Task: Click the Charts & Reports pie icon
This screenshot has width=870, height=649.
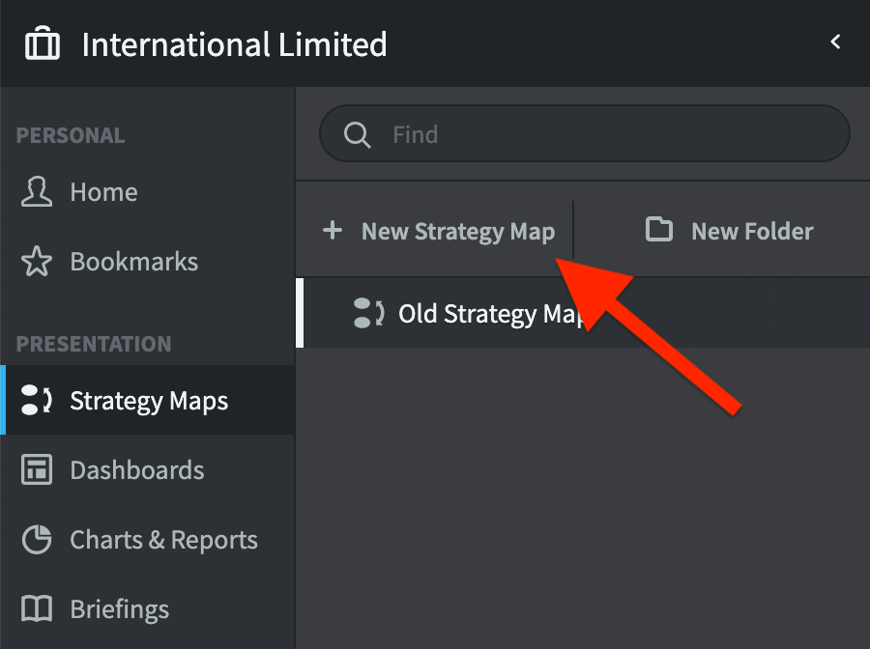Action: tap(36, 539)
